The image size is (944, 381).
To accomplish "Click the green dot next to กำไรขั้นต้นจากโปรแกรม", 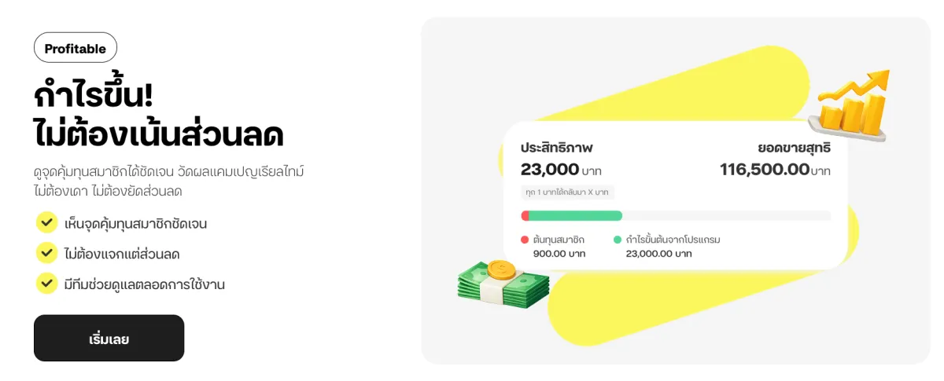I will click(618, 240).
